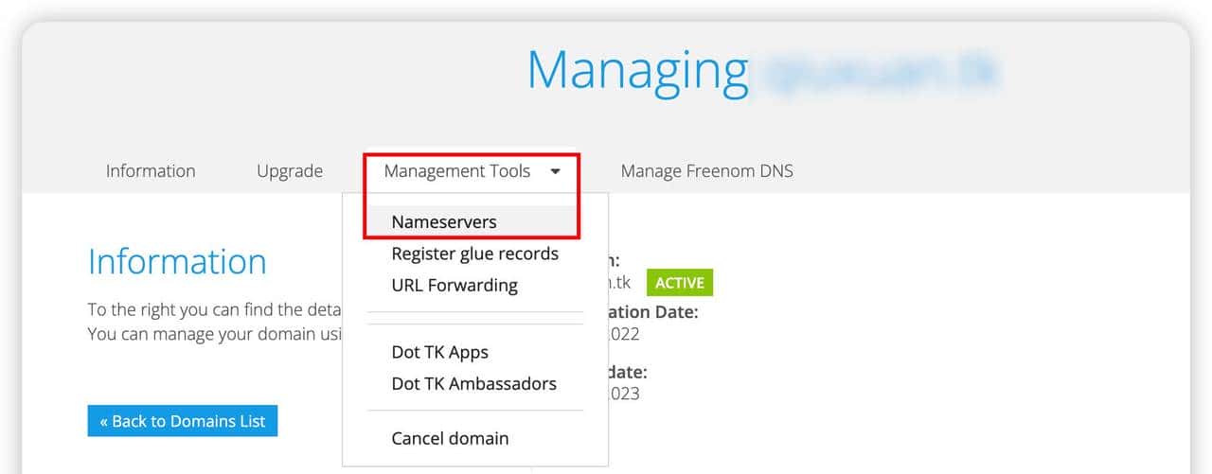Open the Upgrade tab
Viewport: 1212px width, 474px height.
(290, 171)
